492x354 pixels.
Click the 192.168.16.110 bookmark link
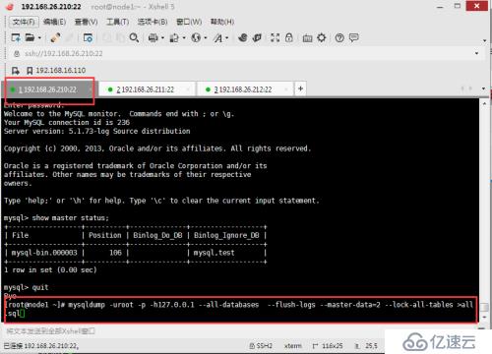pyautogui.click(x=61, y=71)
